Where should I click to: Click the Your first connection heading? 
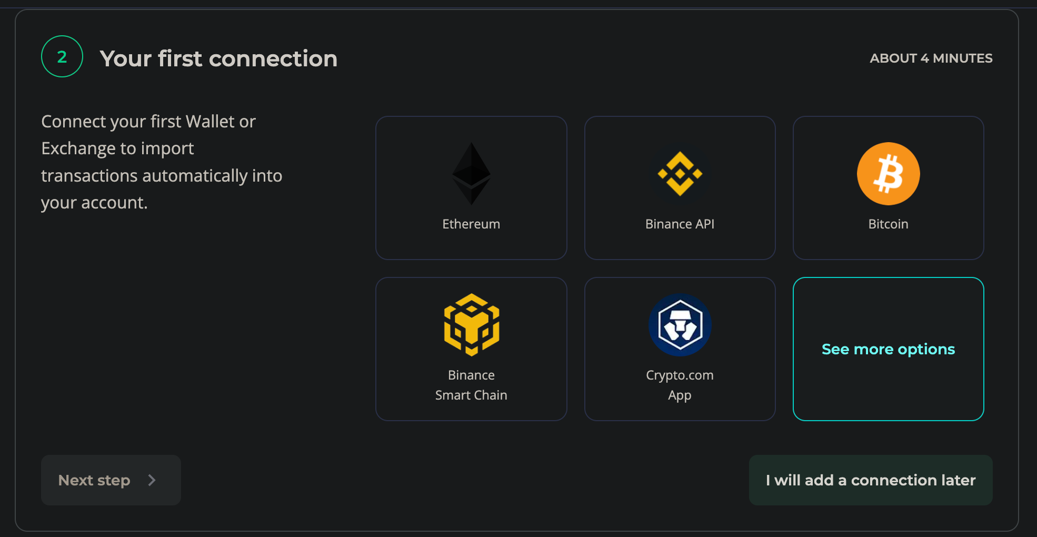[x=220, y=58]
